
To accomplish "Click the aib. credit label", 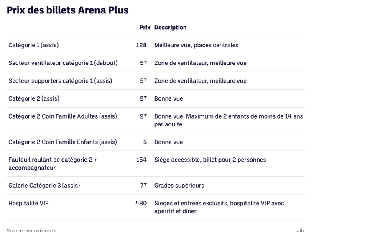I will tap(301, 230).
